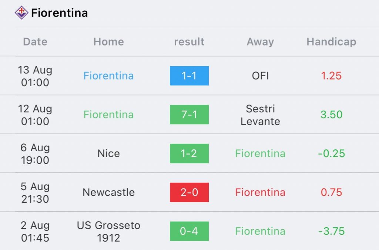Viewport: 379px width, 250px height.
Task: Click the -3.75 handicap value
Action: pos(331,231)
